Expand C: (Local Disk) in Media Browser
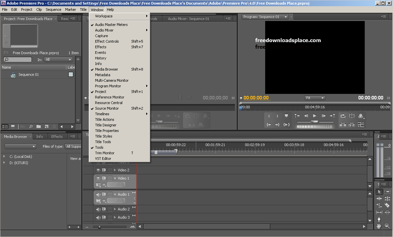 [x=4, y=156]
